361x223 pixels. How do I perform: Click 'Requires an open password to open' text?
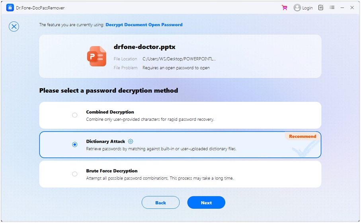click(x=176, y=68)
